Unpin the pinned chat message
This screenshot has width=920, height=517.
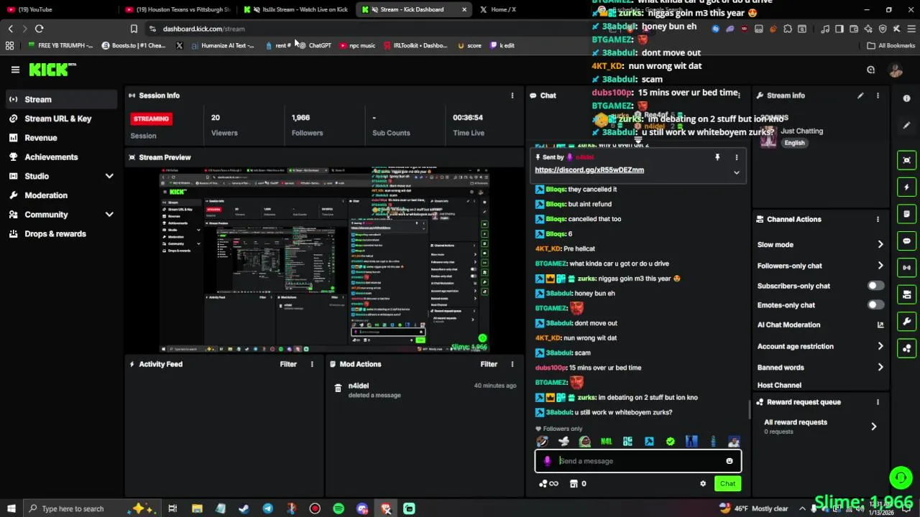[717, 157]
